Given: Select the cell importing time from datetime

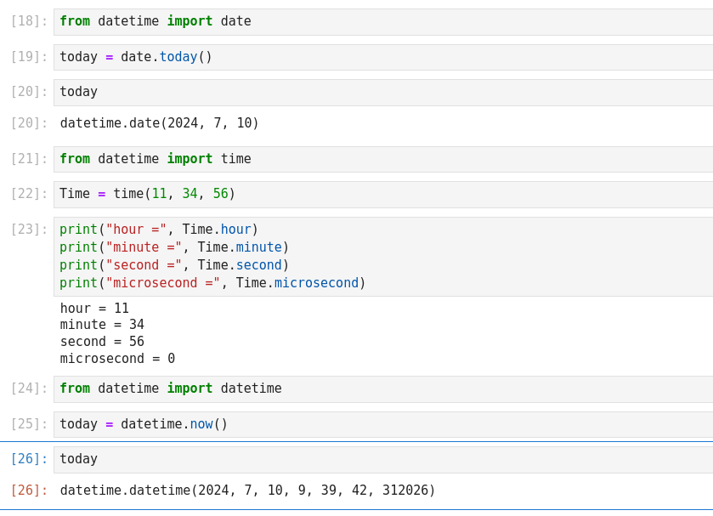Looking at the screenshot, I should coord(382,159).
